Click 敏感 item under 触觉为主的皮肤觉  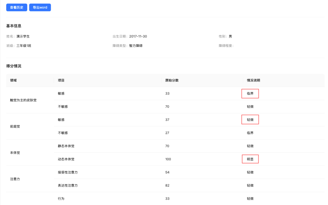pyautogui.click(x=61, y=94)
